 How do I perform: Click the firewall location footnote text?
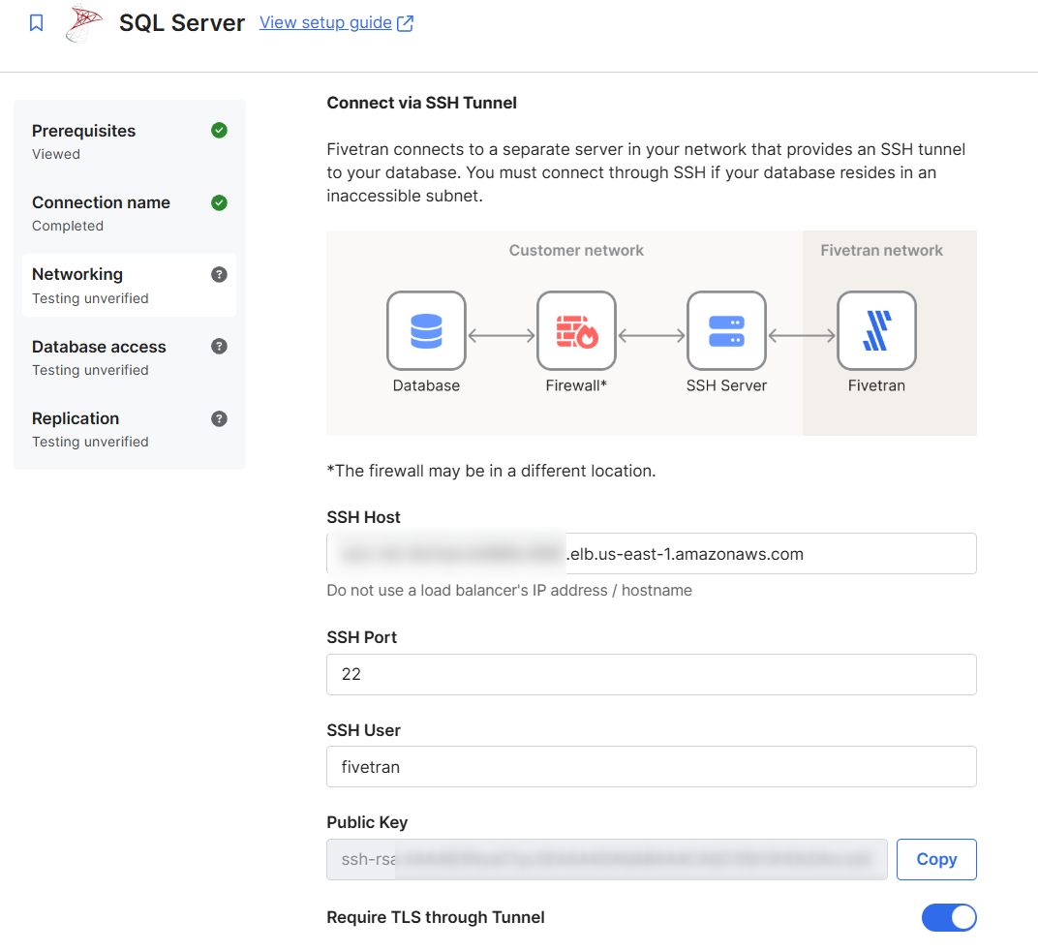(x=491, y=471)
